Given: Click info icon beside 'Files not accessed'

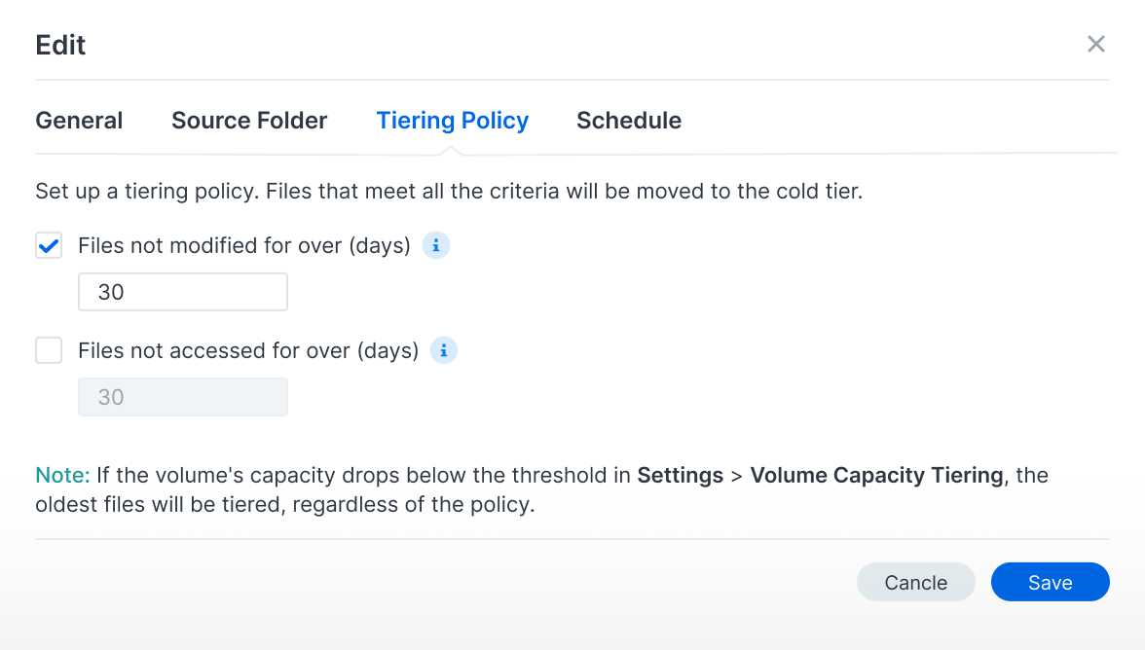Looking at the screenshot, I should click(x=444, y=351).
